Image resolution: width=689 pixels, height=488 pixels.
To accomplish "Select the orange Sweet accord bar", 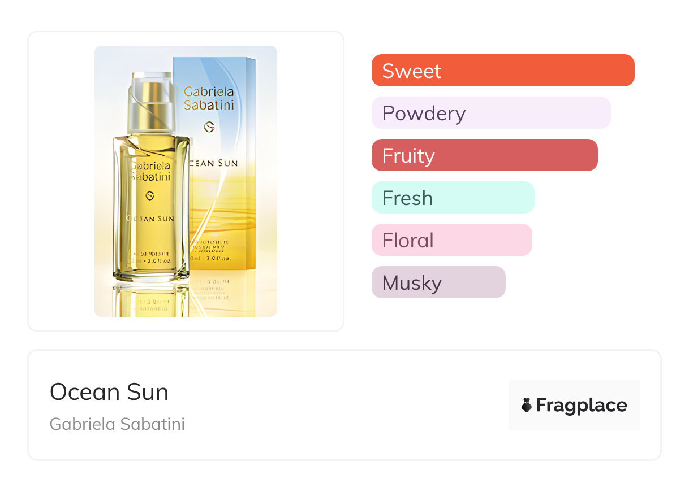I will coord(503,71).
